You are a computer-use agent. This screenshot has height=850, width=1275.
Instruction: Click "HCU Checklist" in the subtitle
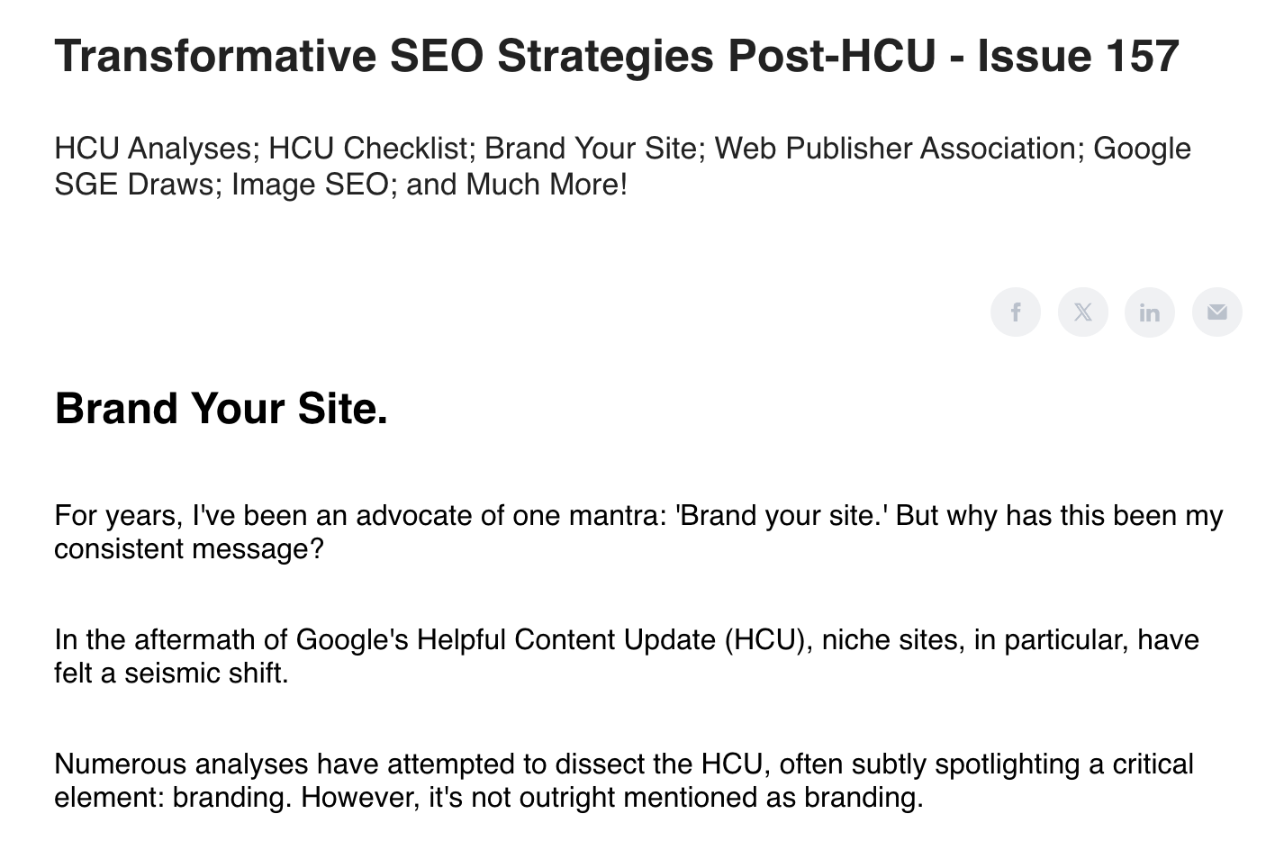point(368,148)
